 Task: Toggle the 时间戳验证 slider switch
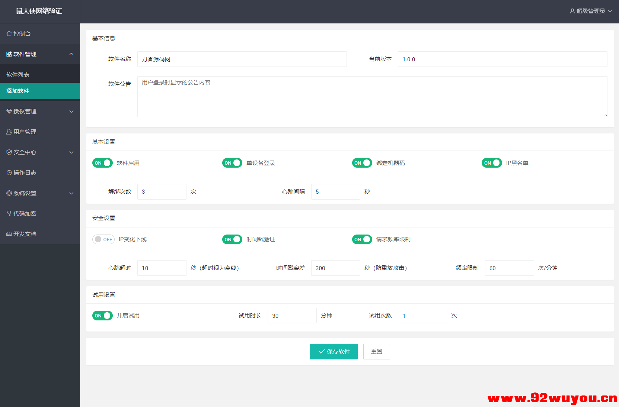232,239
